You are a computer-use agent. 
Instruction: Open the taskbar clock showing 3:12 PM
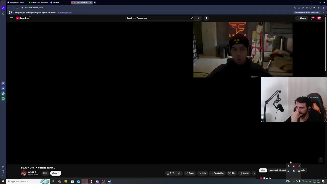[316, 181]
